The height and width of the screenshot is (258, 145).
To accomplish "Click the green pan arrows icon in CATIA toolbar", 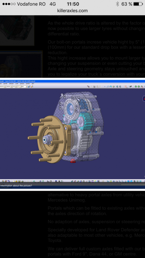I will [136, 87].
